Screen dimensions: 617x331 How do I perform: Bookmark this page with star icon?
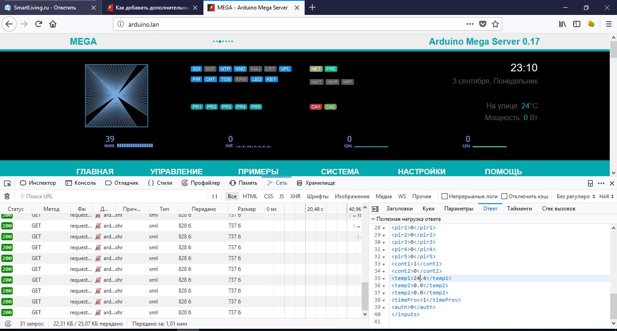(x=495, y=24)
